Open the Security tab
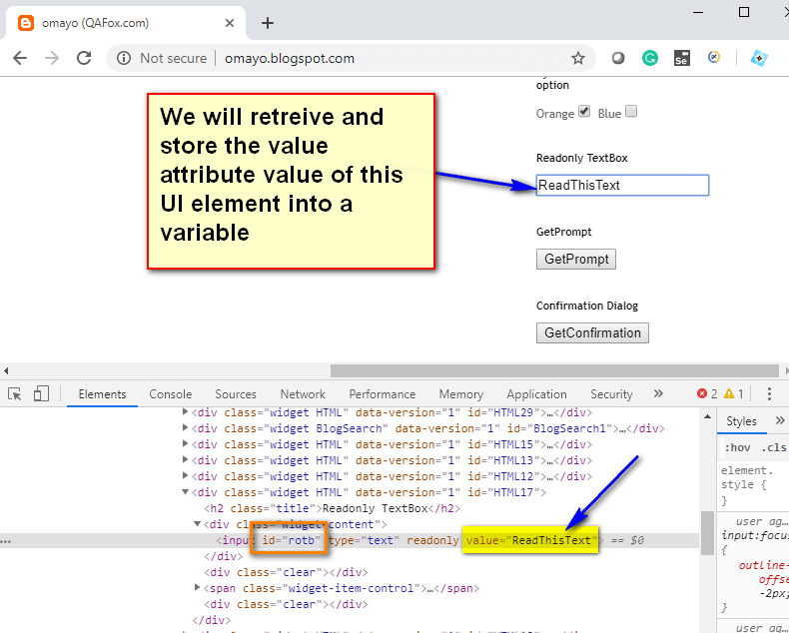The height and width of the screenshot is (633, 789). 611,394
